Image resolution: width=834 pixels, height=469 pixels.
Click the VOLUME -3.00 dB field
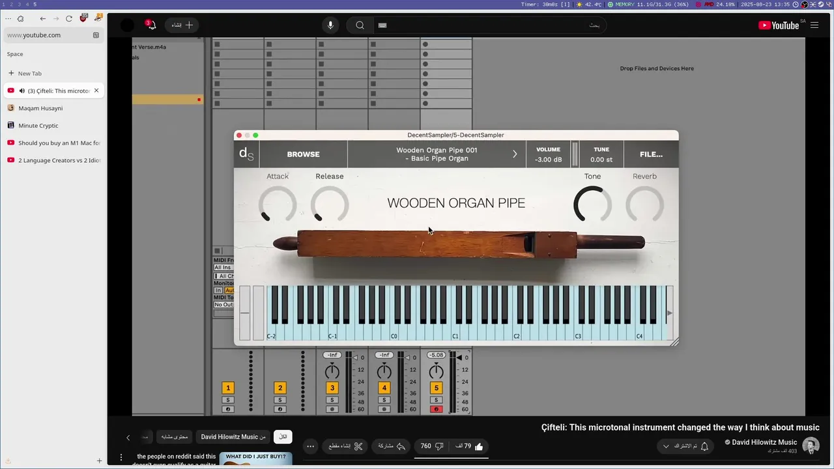click(x=548, y=154)
